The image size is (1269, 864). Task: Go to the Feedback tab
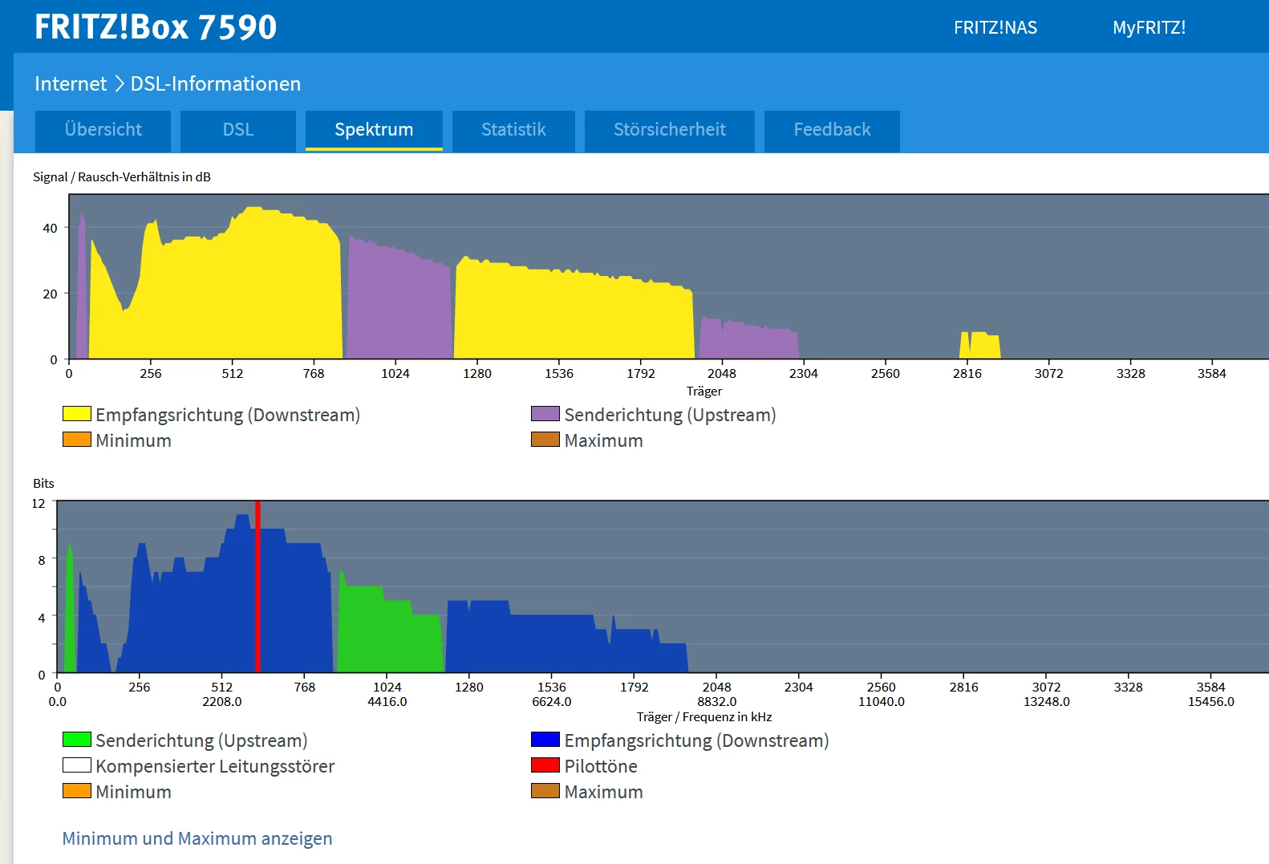[832, 130]
